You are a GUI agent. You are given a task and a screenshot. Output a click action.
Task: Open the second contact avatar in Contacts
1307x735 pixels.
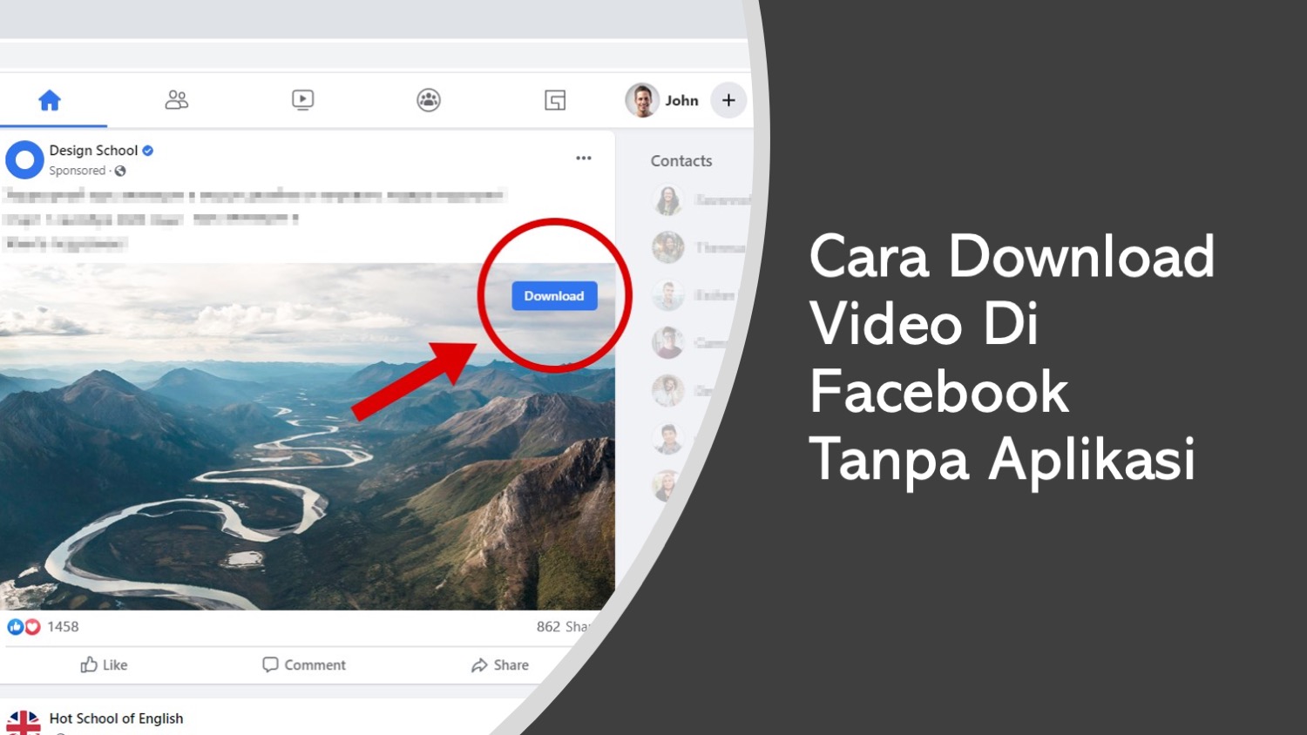coord(668,247)
